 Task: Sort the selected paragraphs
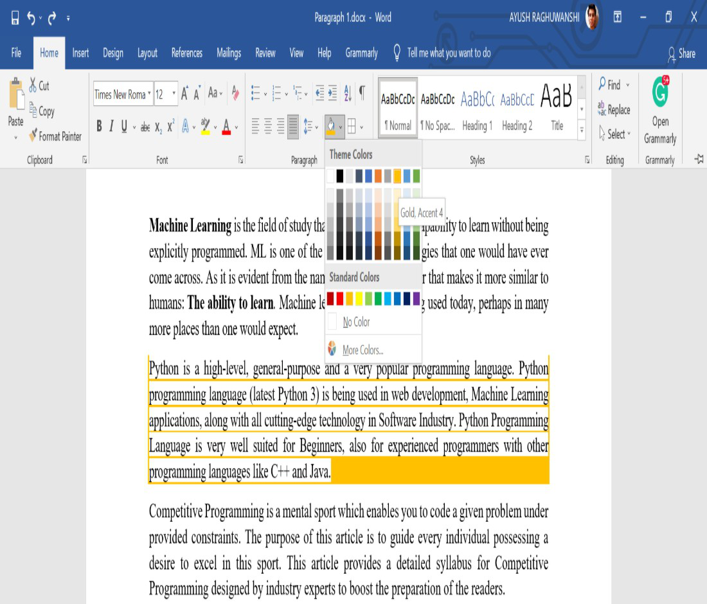click(x=348, y=93)
